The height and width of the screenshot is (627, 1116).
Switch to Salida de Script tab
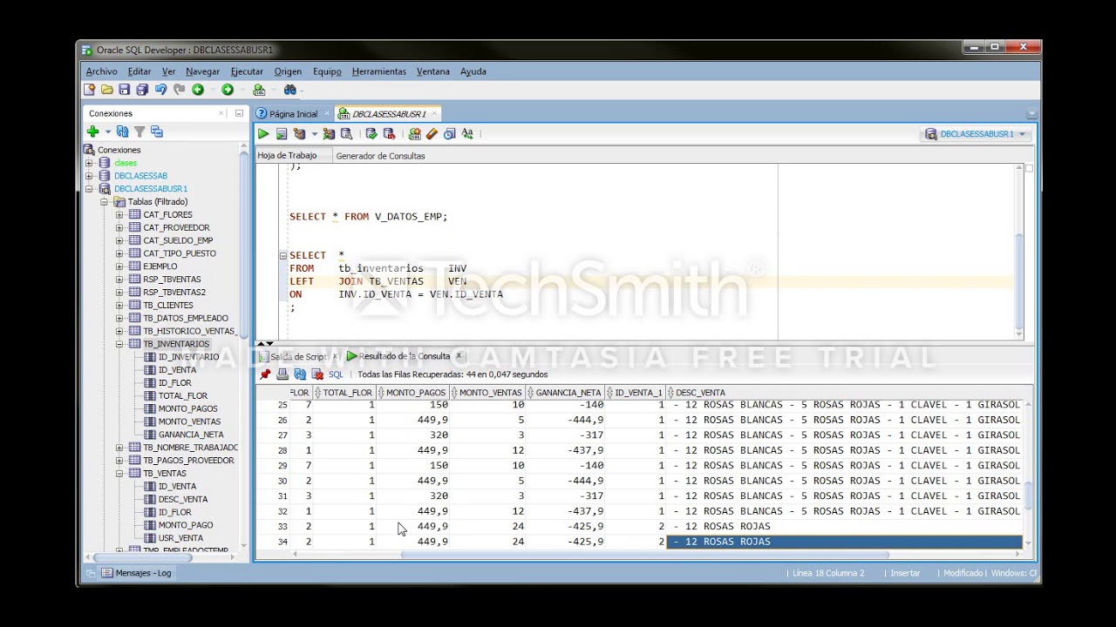297,357
